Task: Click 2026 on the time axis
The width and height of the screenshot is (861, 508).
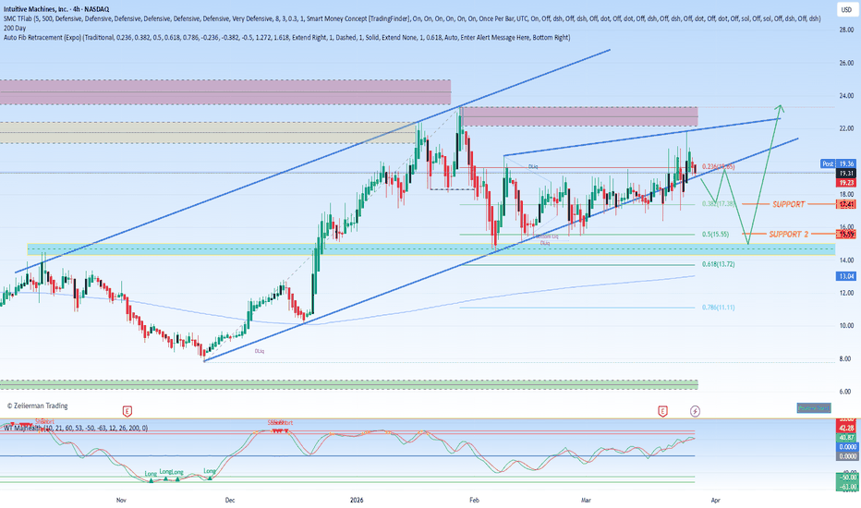Action: [357, 500]
